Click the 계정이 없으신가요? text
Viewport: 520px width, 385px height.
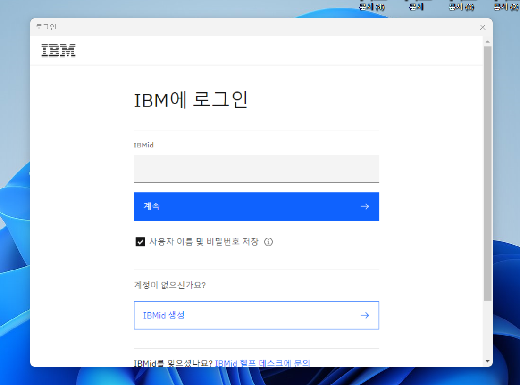(170, 285)
